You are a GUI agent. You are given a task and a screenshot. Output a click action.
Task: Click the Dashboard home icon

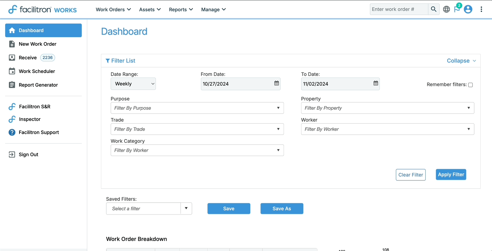(x=12, y=30)
